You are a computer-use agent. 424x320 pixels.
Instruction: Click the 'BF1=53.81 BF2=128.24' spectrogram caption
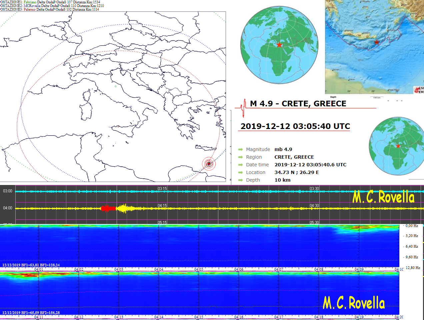(x=31, y=265)
